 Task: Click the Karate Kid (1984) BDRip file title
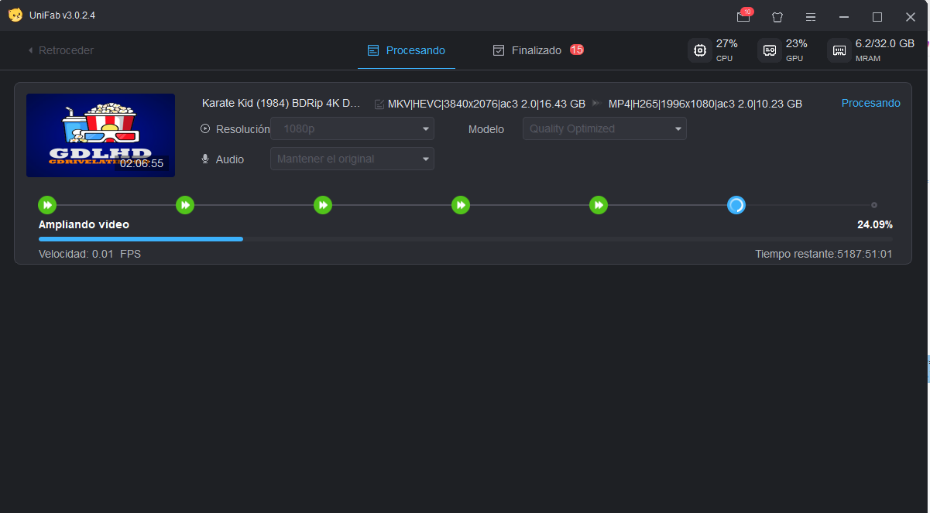(x=281, y=103)
